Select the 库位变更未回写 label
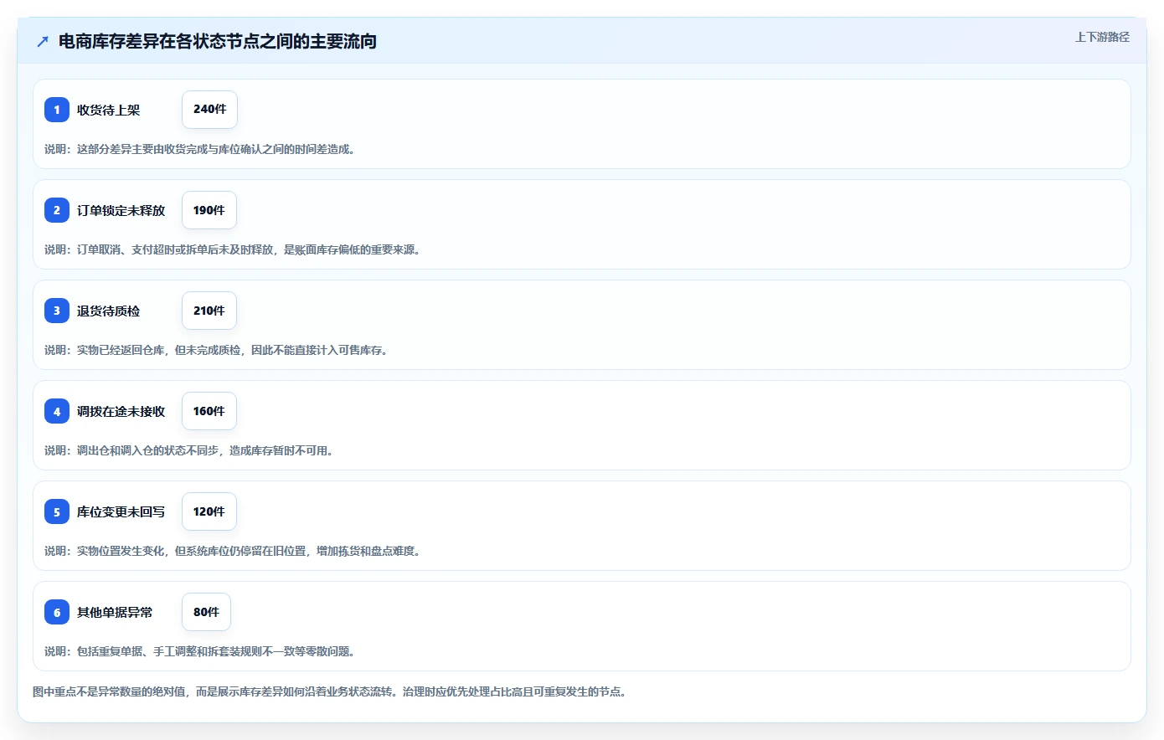The height and width of the screenshot is (740, 1164). [x=121, y=511]
